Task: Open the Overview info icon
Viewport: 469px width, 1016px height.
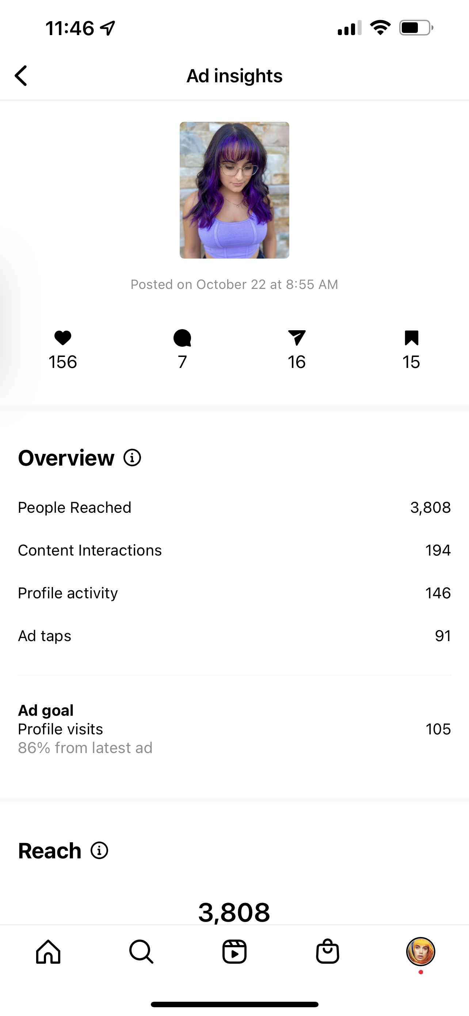Action: pyautogui.click(x=132, y=458)
